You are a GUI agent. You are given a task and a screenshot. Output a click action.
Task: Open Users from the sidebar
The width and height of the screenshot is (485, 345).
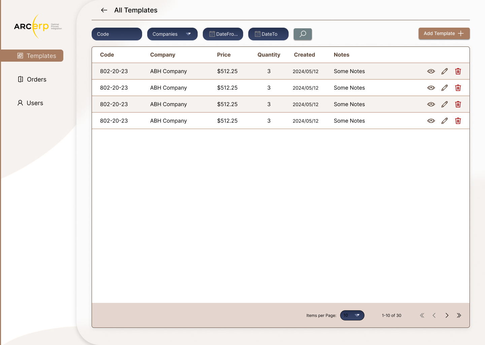(x=30, y=103)
